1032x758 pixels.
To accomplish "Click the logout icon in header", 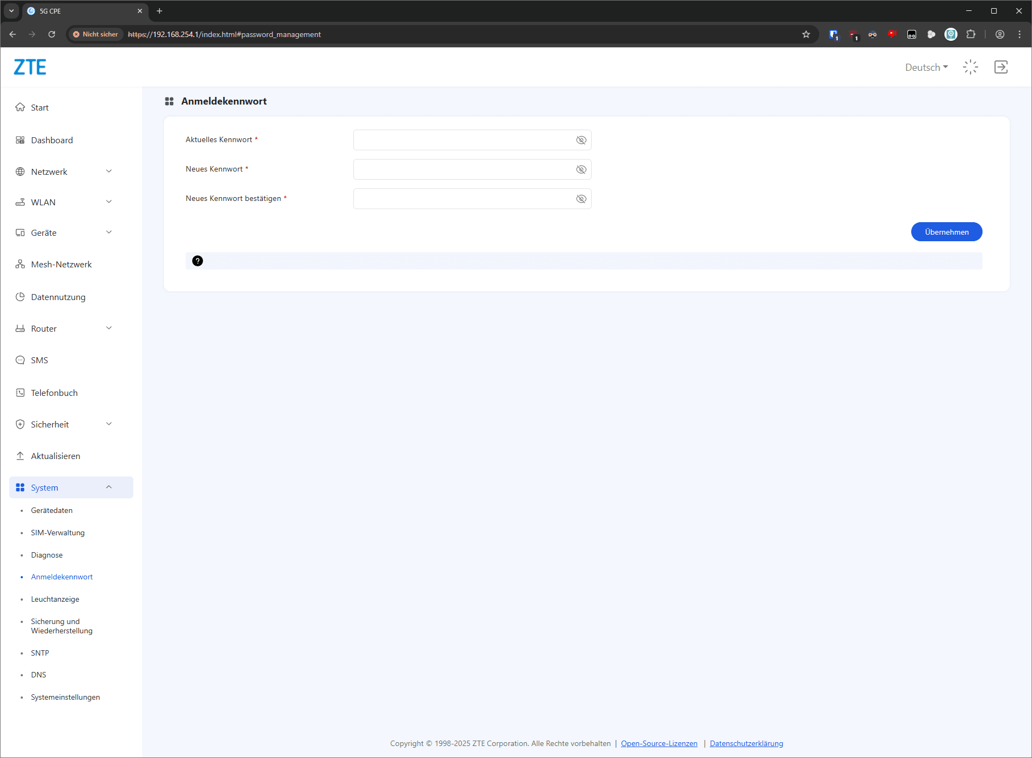I will (1000, 67).
